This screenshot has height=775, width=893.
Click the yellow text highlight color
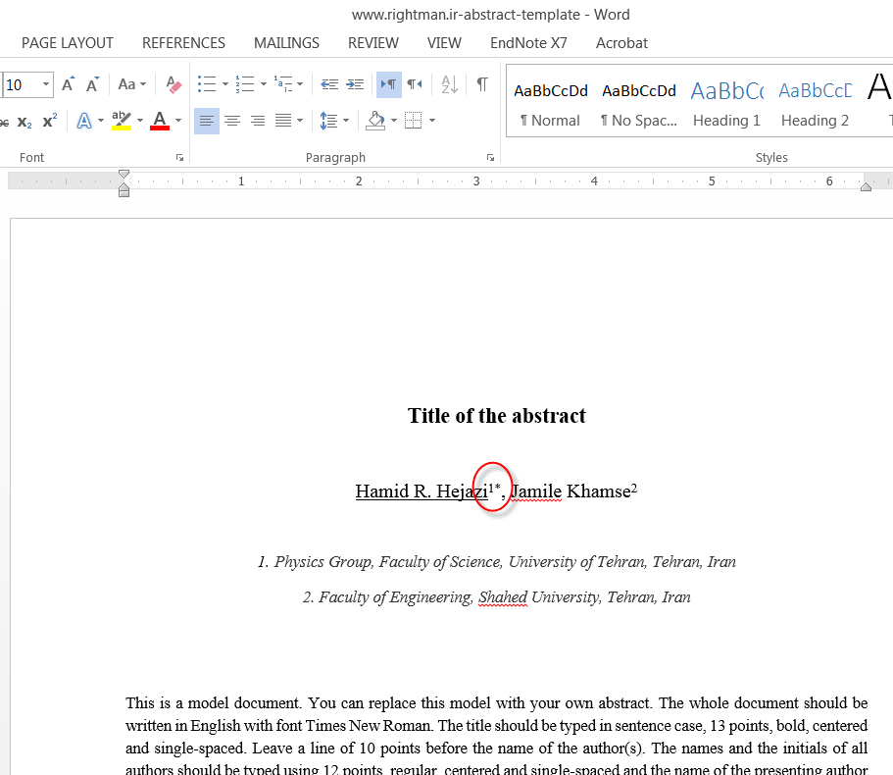122,122
